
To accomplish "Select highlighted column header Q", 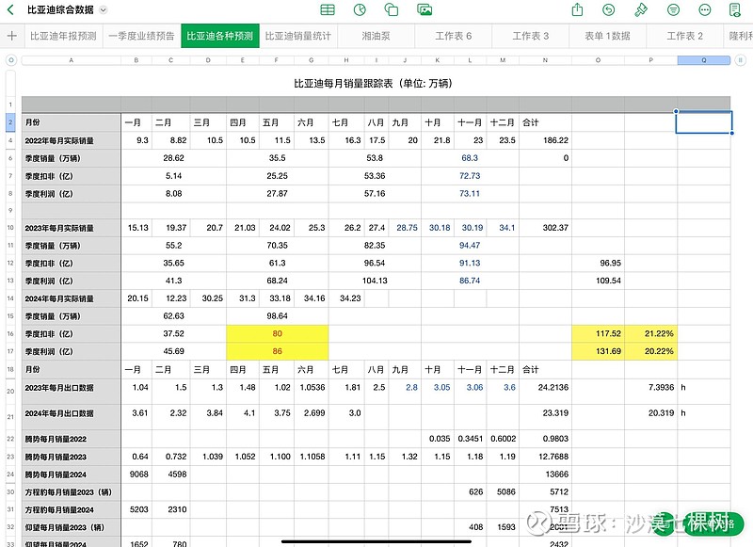I will (704, 60).
